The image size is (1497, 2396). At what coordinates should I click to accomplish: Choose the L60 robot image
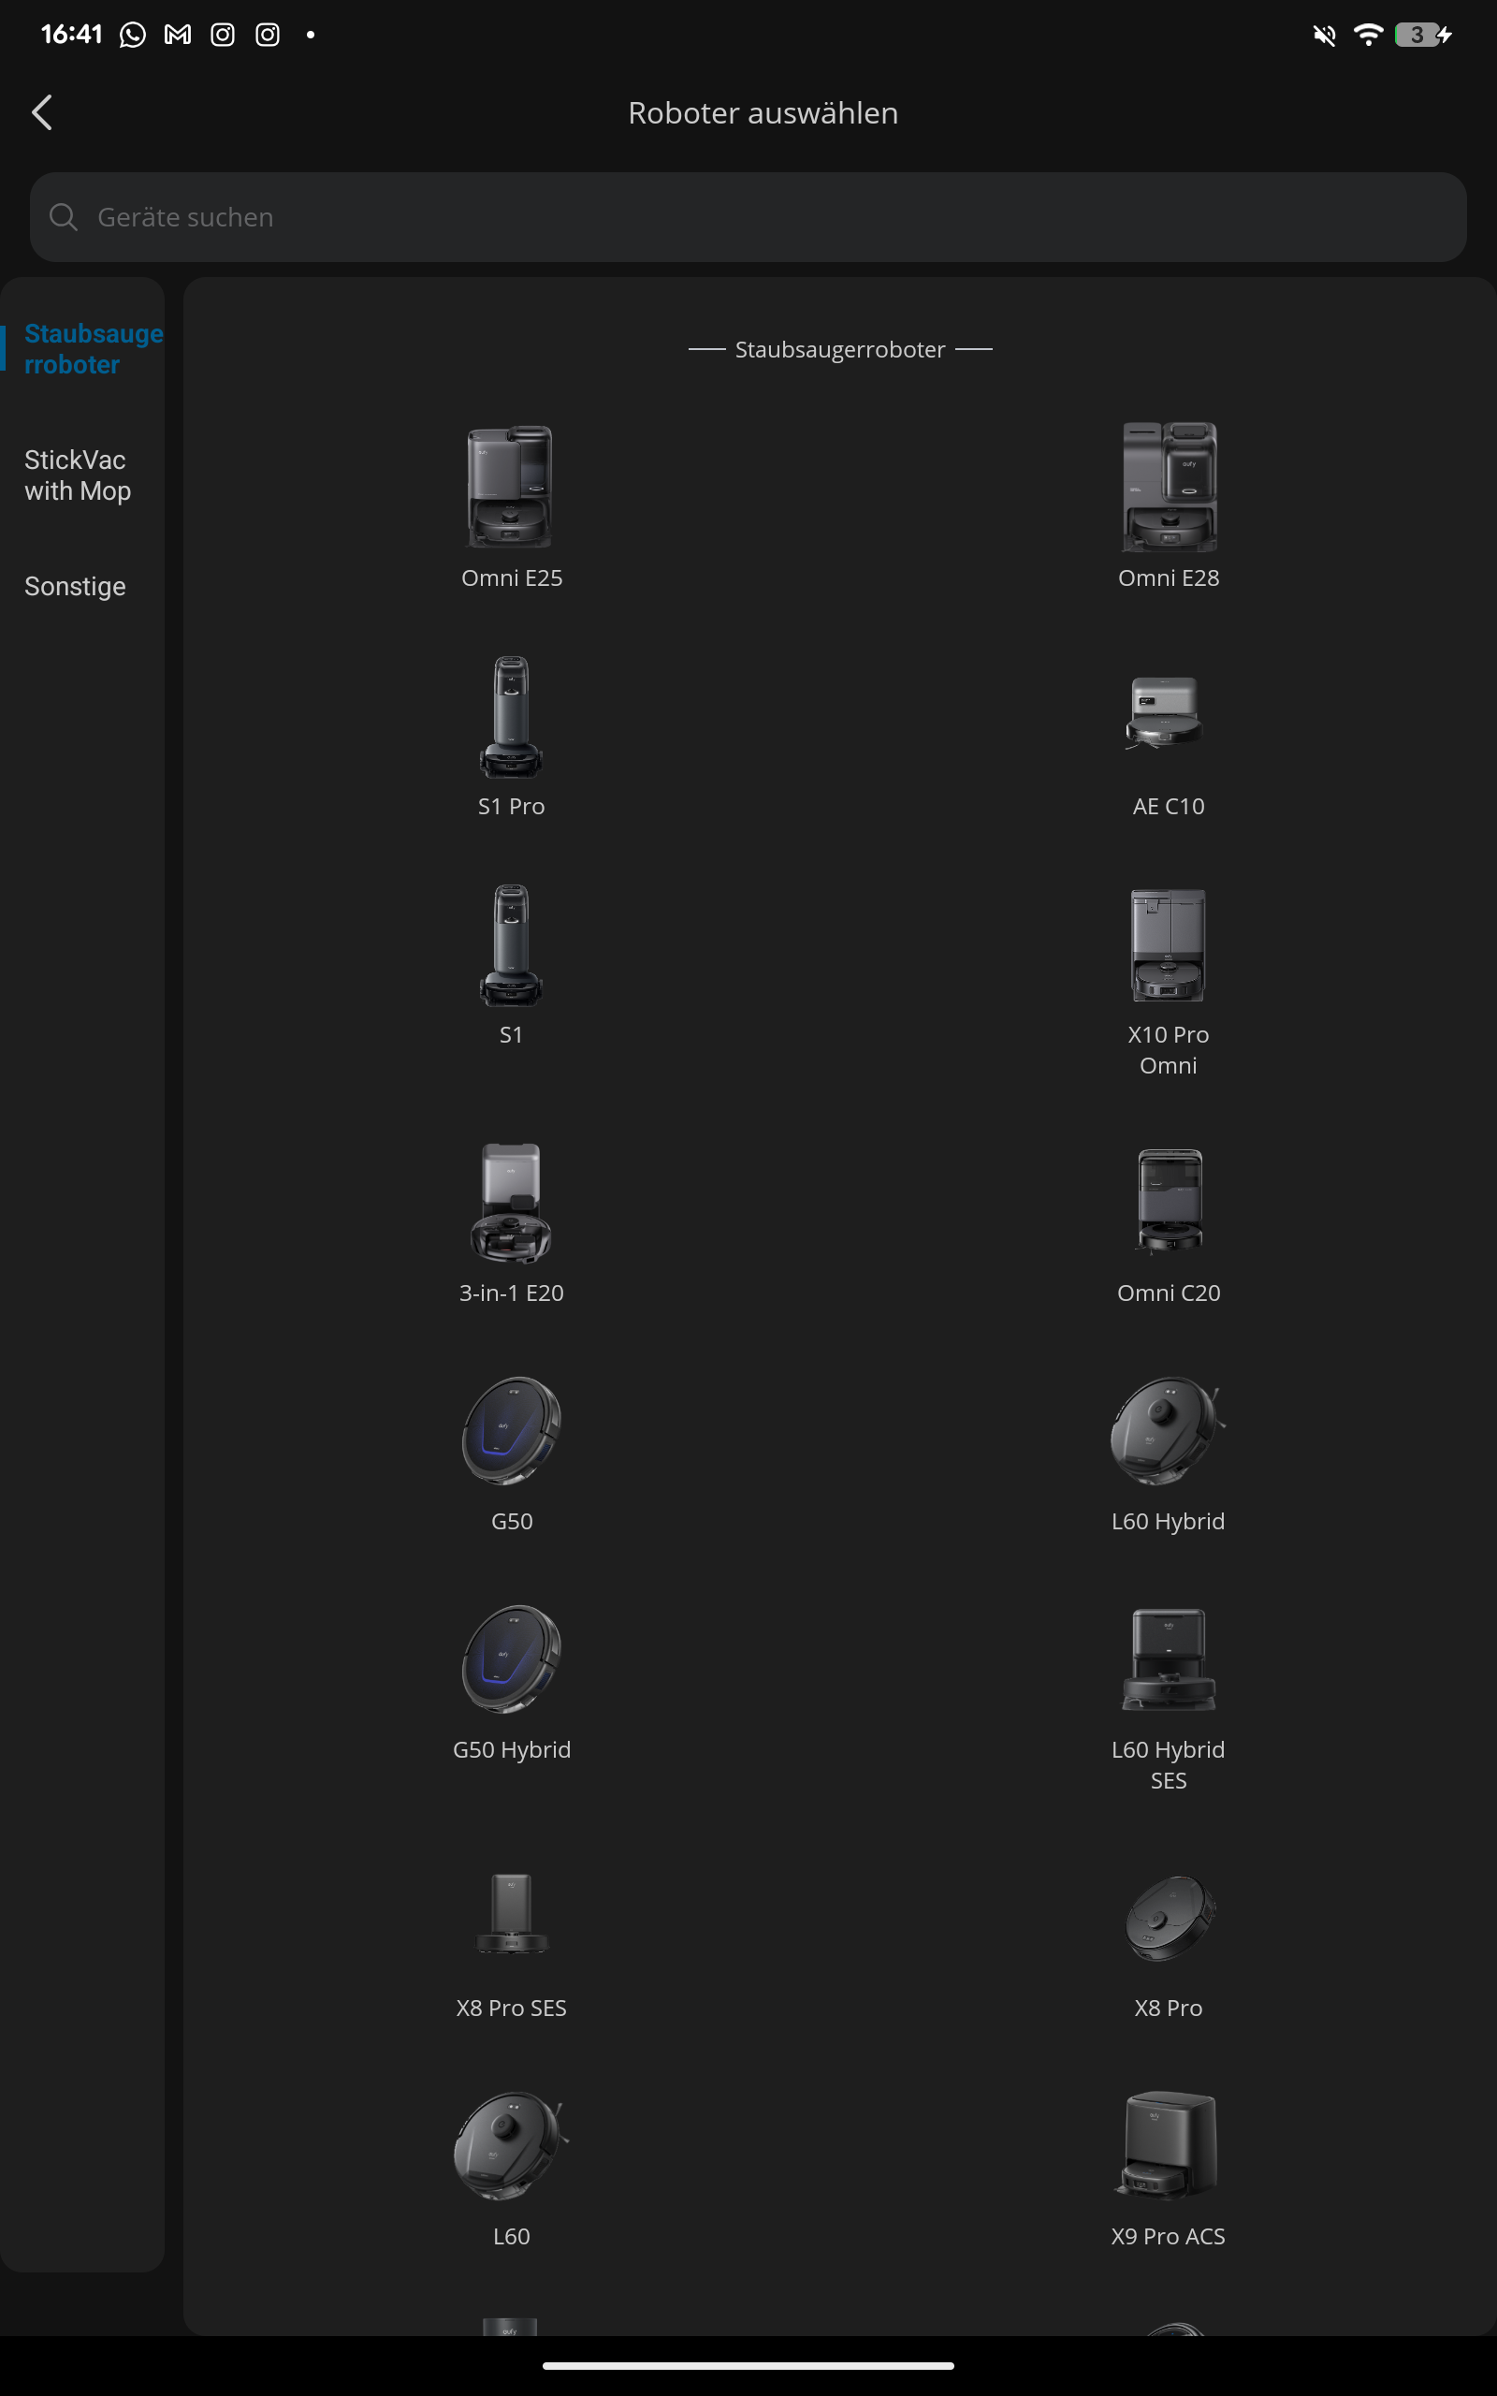point(511,2146)
